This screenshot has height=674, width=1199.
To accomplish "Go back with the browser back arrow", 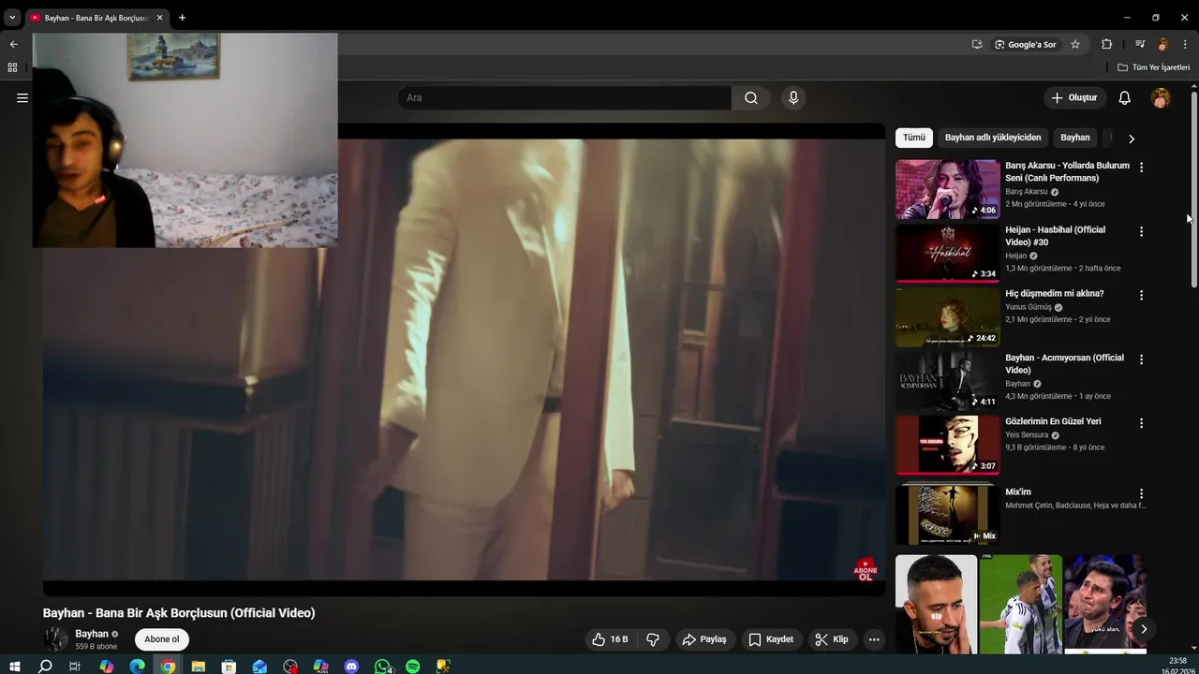I will (x=13, y=44).
